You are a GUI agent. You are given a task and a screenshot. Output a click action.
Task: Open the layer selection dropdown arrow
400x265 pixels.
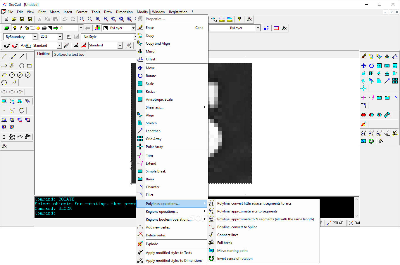pos(81,28)
